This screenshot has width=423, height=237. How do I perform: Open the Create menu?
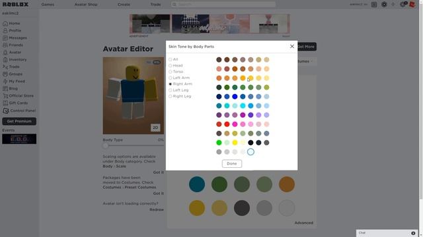click(124, 5)
